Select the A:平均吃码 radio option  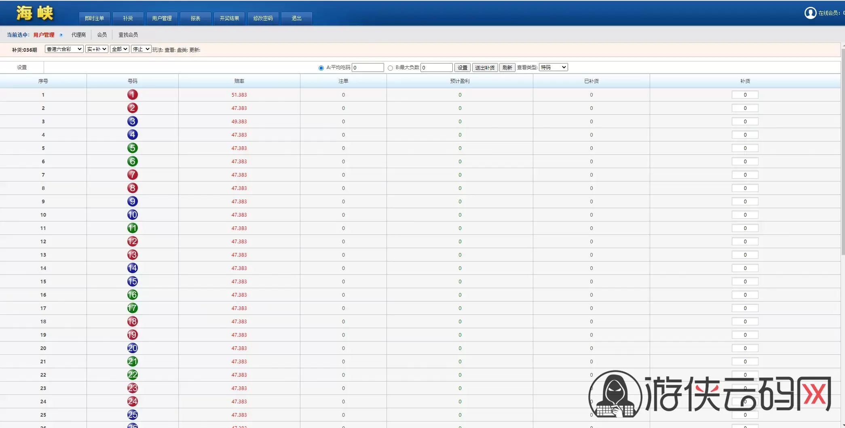click(321, 68)
